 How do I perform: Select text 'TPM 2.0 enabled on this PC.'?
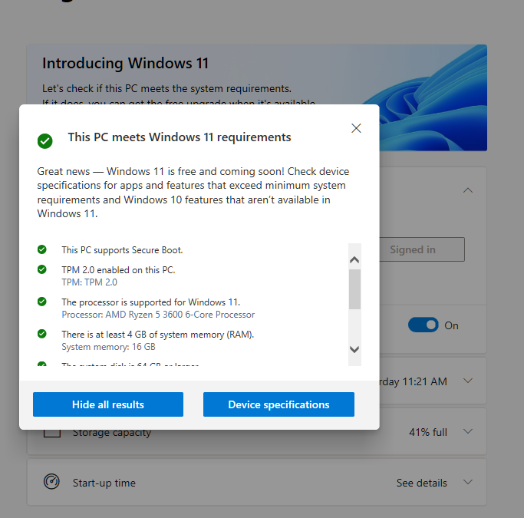[118, 269]
